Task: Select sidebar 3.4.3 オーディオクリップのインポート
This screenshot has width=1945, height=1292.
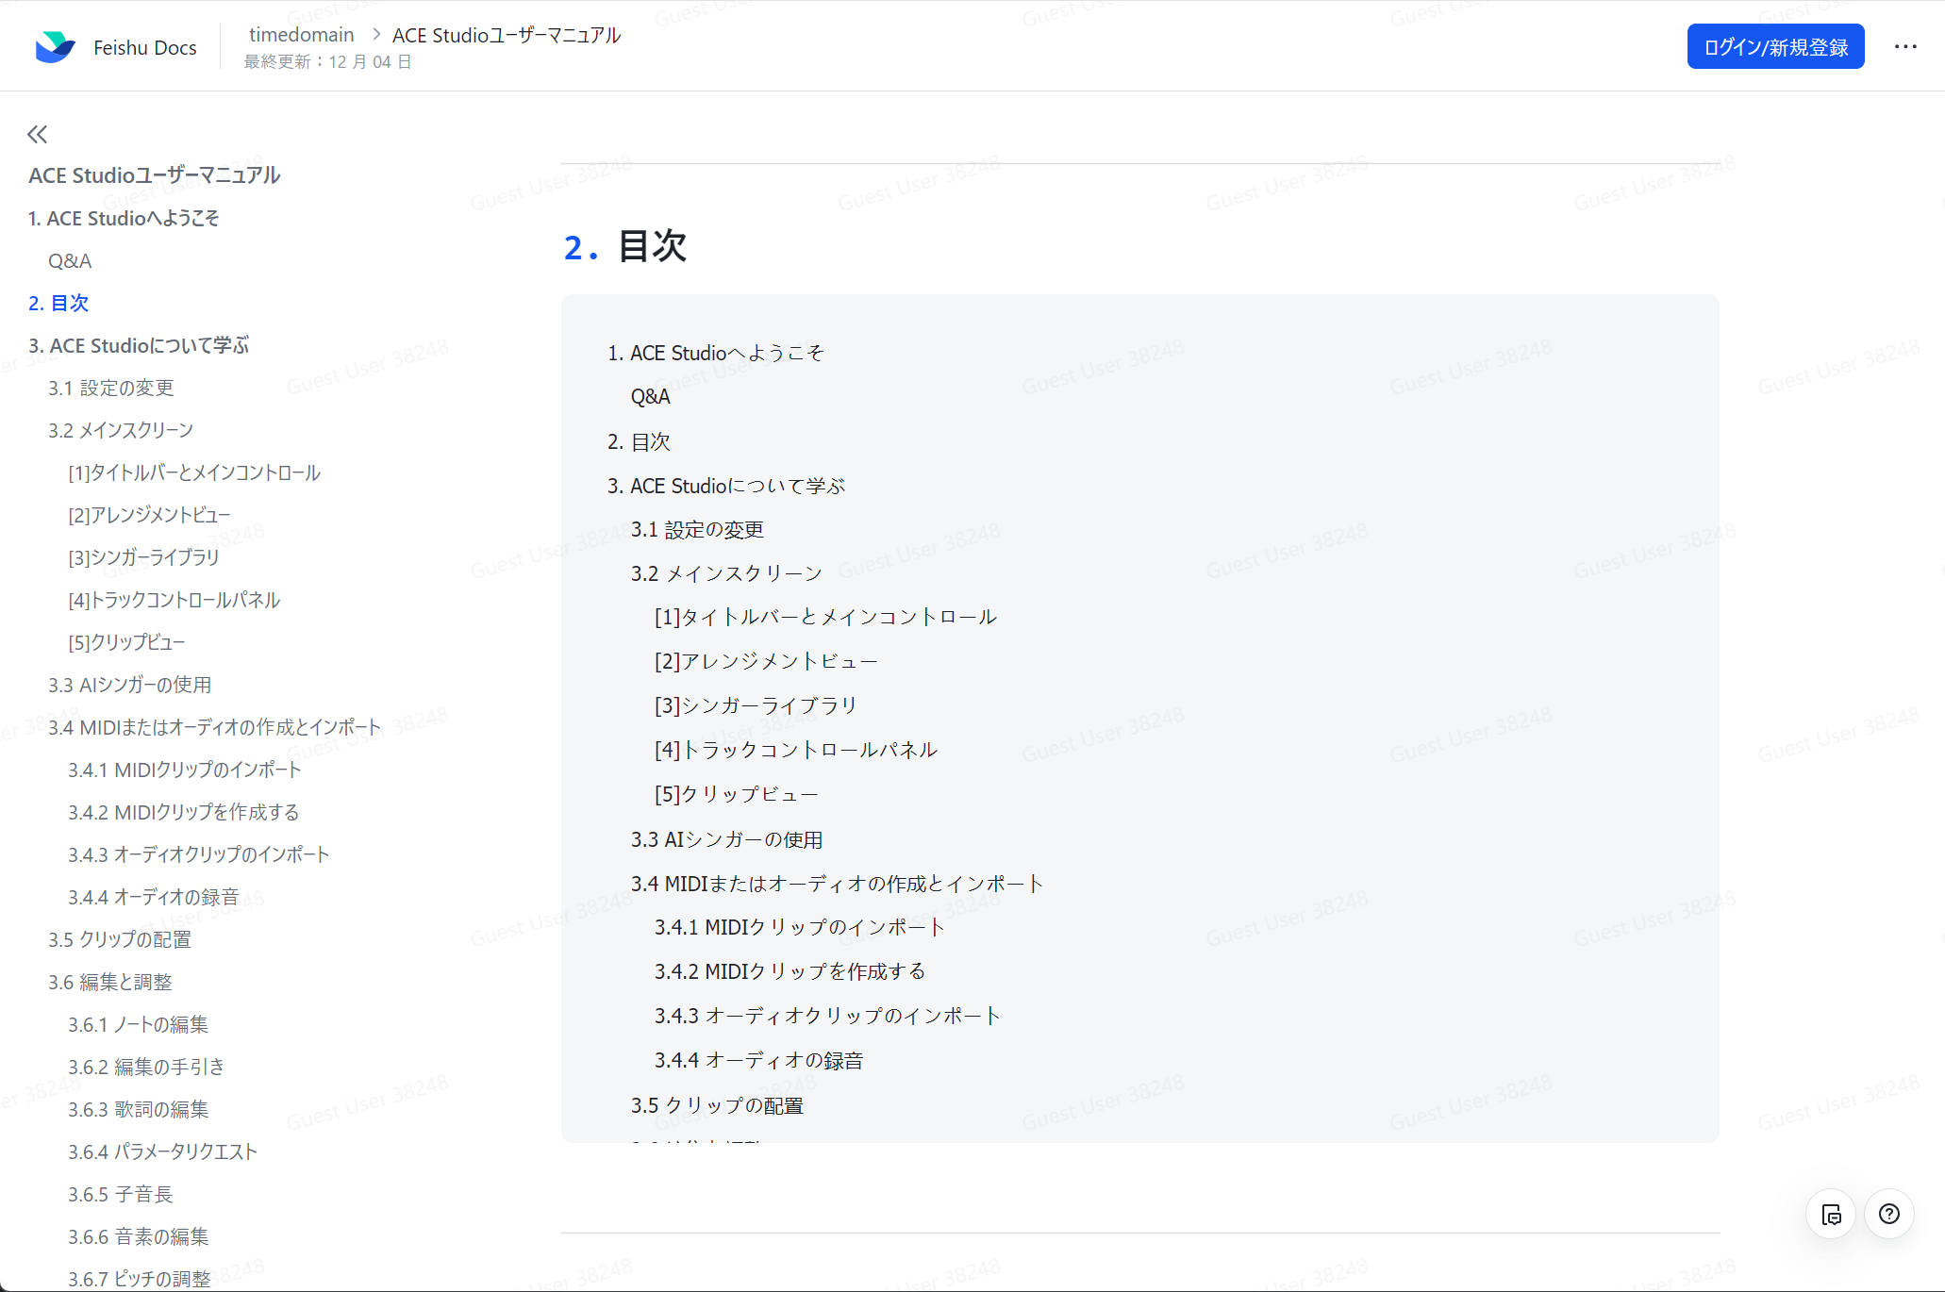Action: click(x=199, y=854)
